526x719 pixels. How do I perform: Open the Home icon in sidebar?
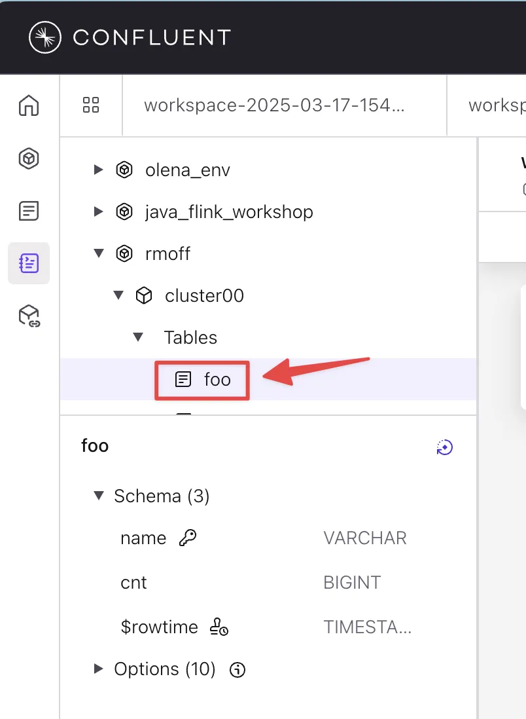pos(29,105)
